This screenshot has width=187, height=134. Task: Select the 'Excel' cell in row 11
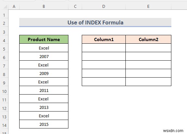click(x=44, y=99)
